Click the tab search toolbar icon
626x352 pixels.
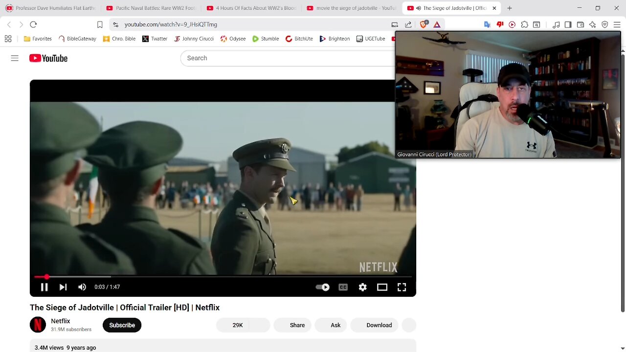[x=537, y=24]
